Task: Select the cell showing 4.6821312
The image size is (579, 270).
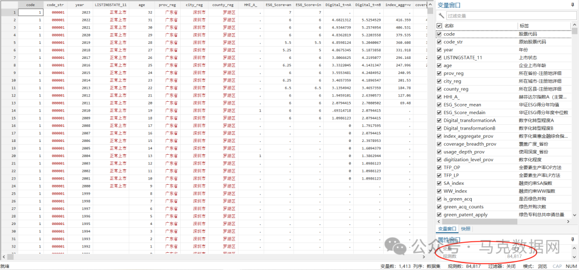Action: (x=339, y=20)
